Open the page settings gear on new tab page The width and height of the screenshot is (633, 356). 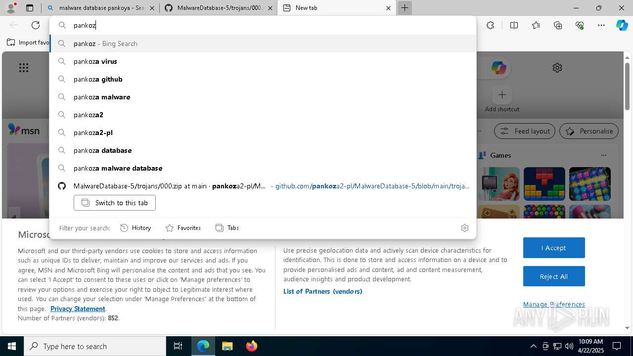tap(557, 68)
